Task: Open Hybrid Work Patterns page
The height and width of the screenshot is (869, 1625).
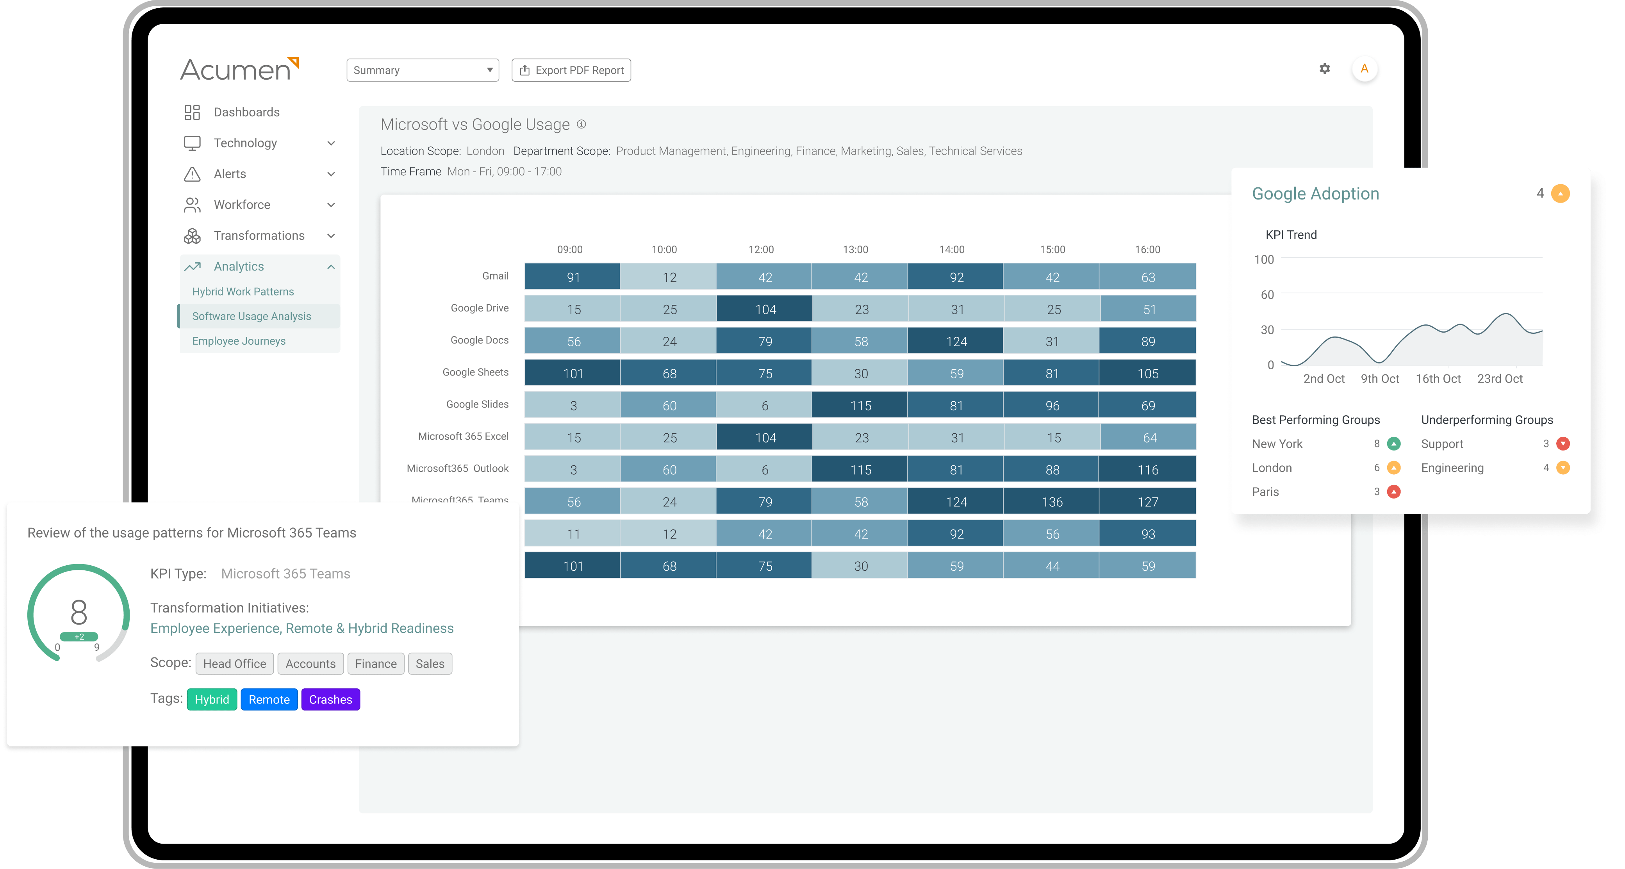Action: point(243,291)
